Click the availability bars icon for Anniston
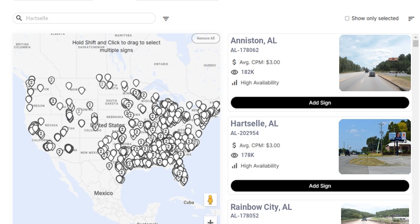This screenshot has width=420, height=224. 234,83
